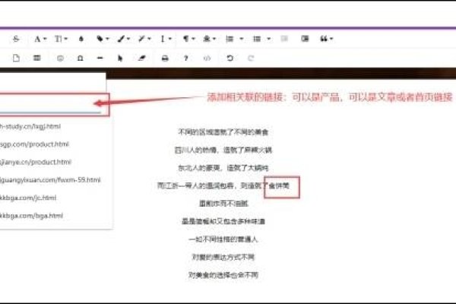456x304 pixels.
Task: Insert an ordered list
Action: pos(230,39)
